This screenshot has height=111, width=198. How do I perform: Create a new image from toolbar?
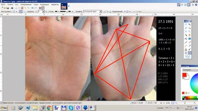coord(2,8)
